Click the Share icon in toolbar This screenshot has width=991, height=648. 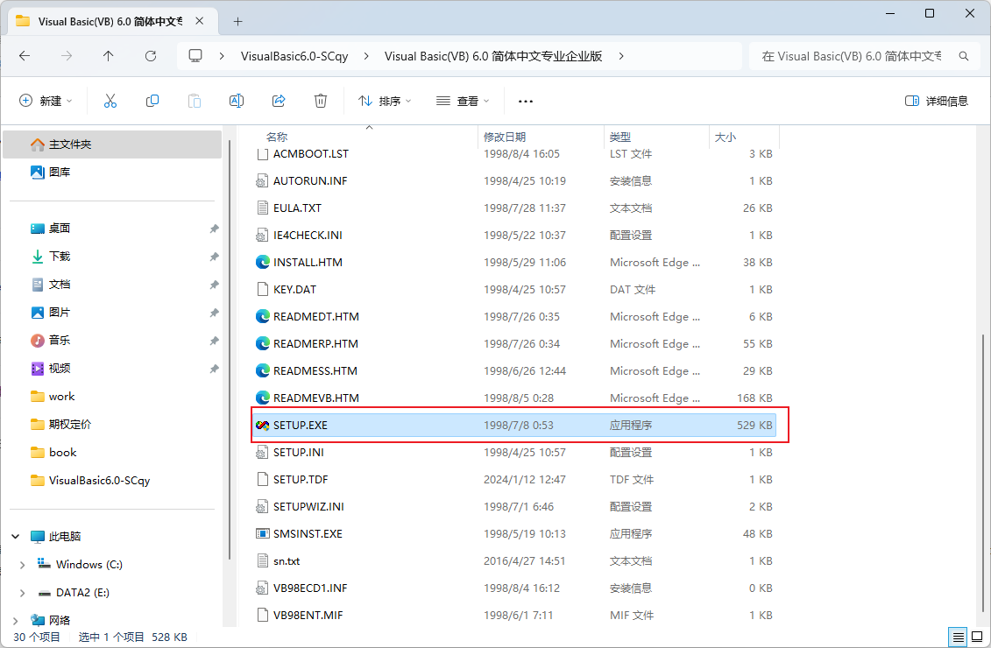pyautogui.click(x=279, y=101)
